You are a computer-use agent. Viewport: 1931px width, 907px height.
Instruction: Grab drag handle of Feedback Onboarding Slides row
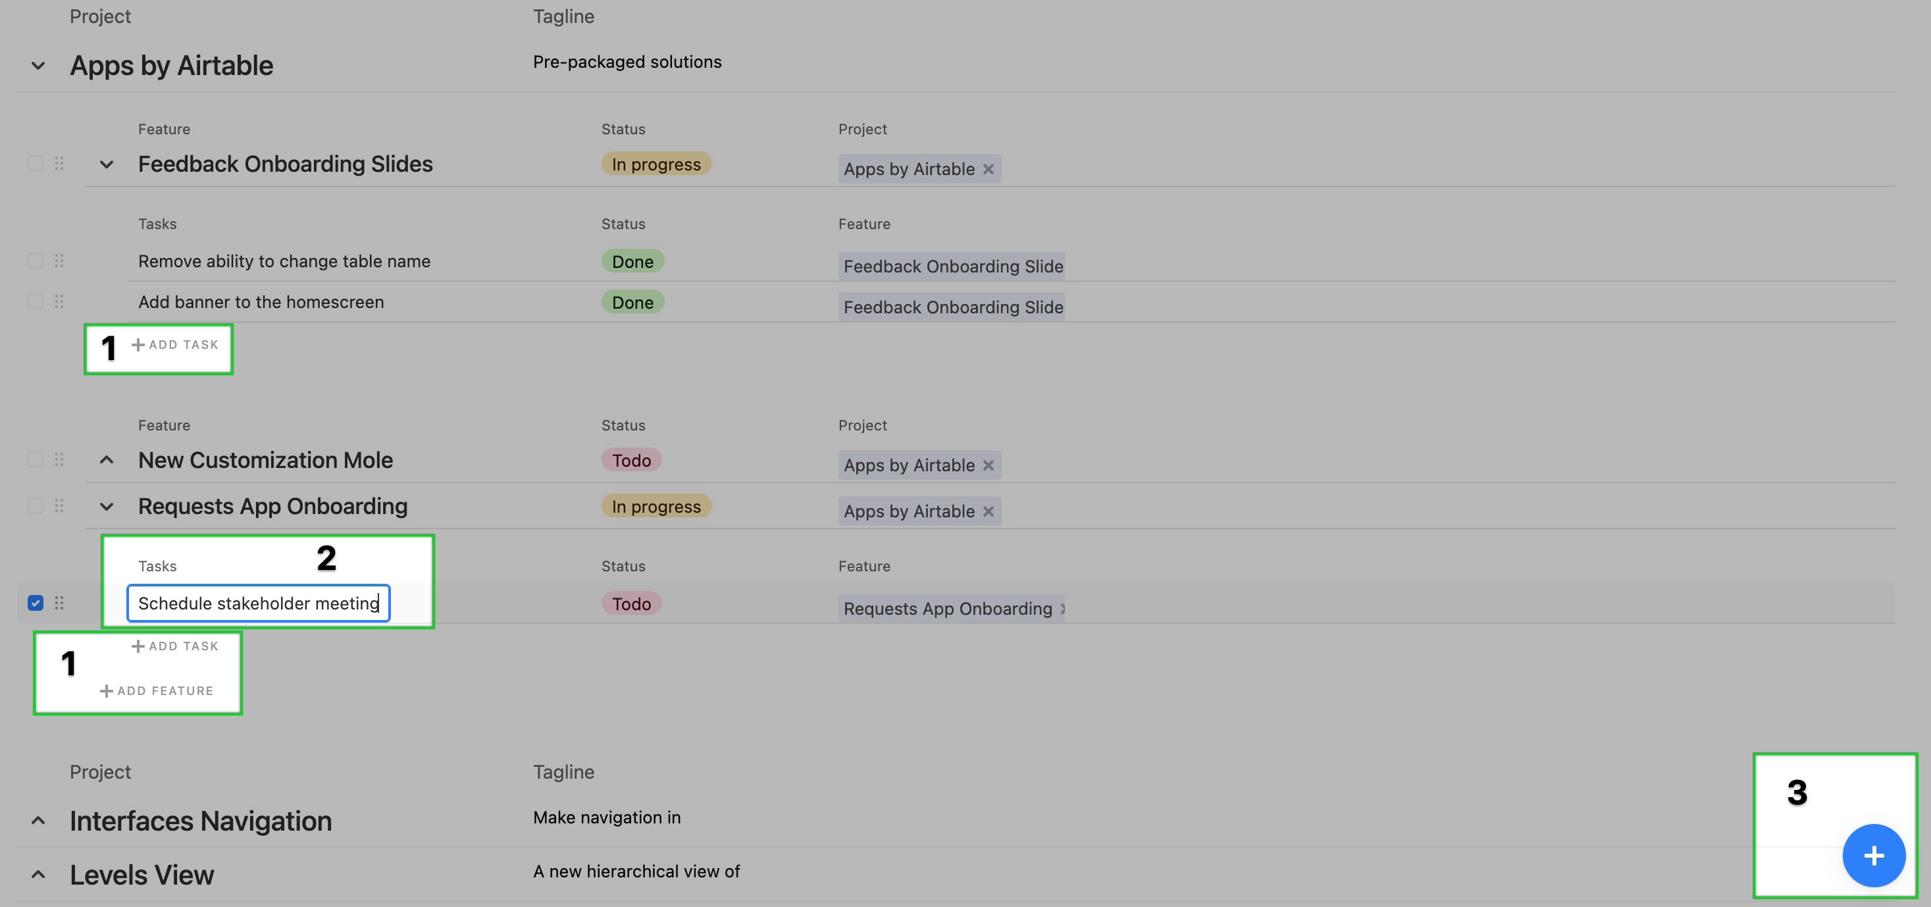59,163
